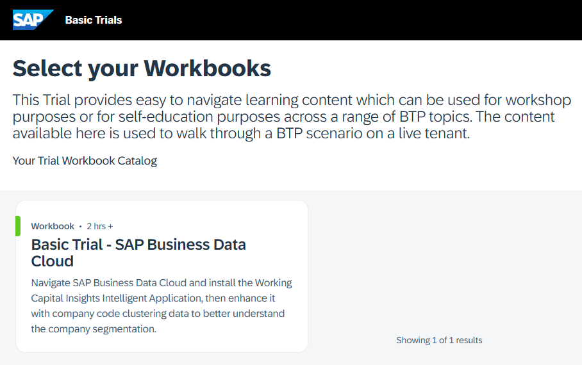Click the green status bar on workbook card
Viewport: 582px width, 365px height.
(18, 226)
